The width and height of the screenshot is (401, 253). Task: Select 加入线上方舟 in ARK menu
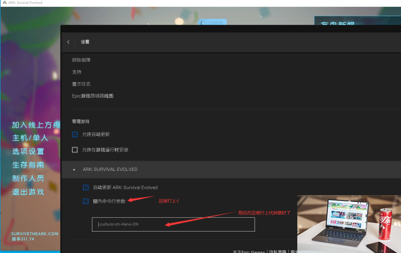click(36, 125)
